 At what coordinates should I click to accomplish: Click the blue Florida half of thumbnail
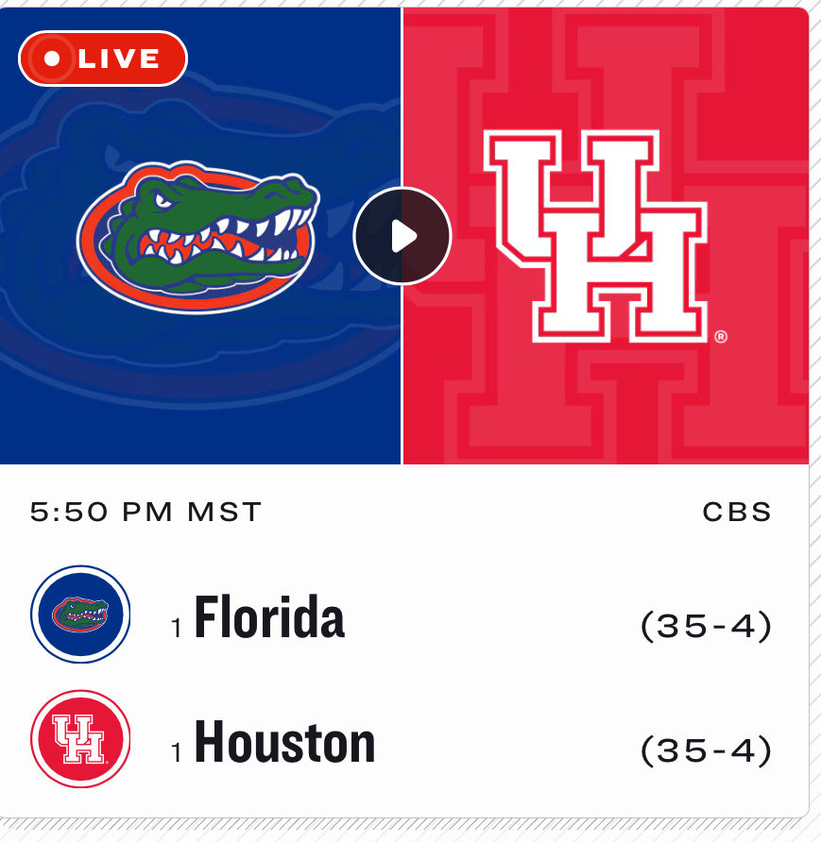click(200, 376)
